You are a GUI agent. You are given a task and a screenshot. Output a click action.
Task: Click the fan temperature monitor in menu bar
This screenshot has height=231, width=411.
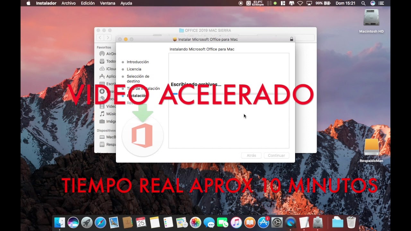(x=255, y=3)
